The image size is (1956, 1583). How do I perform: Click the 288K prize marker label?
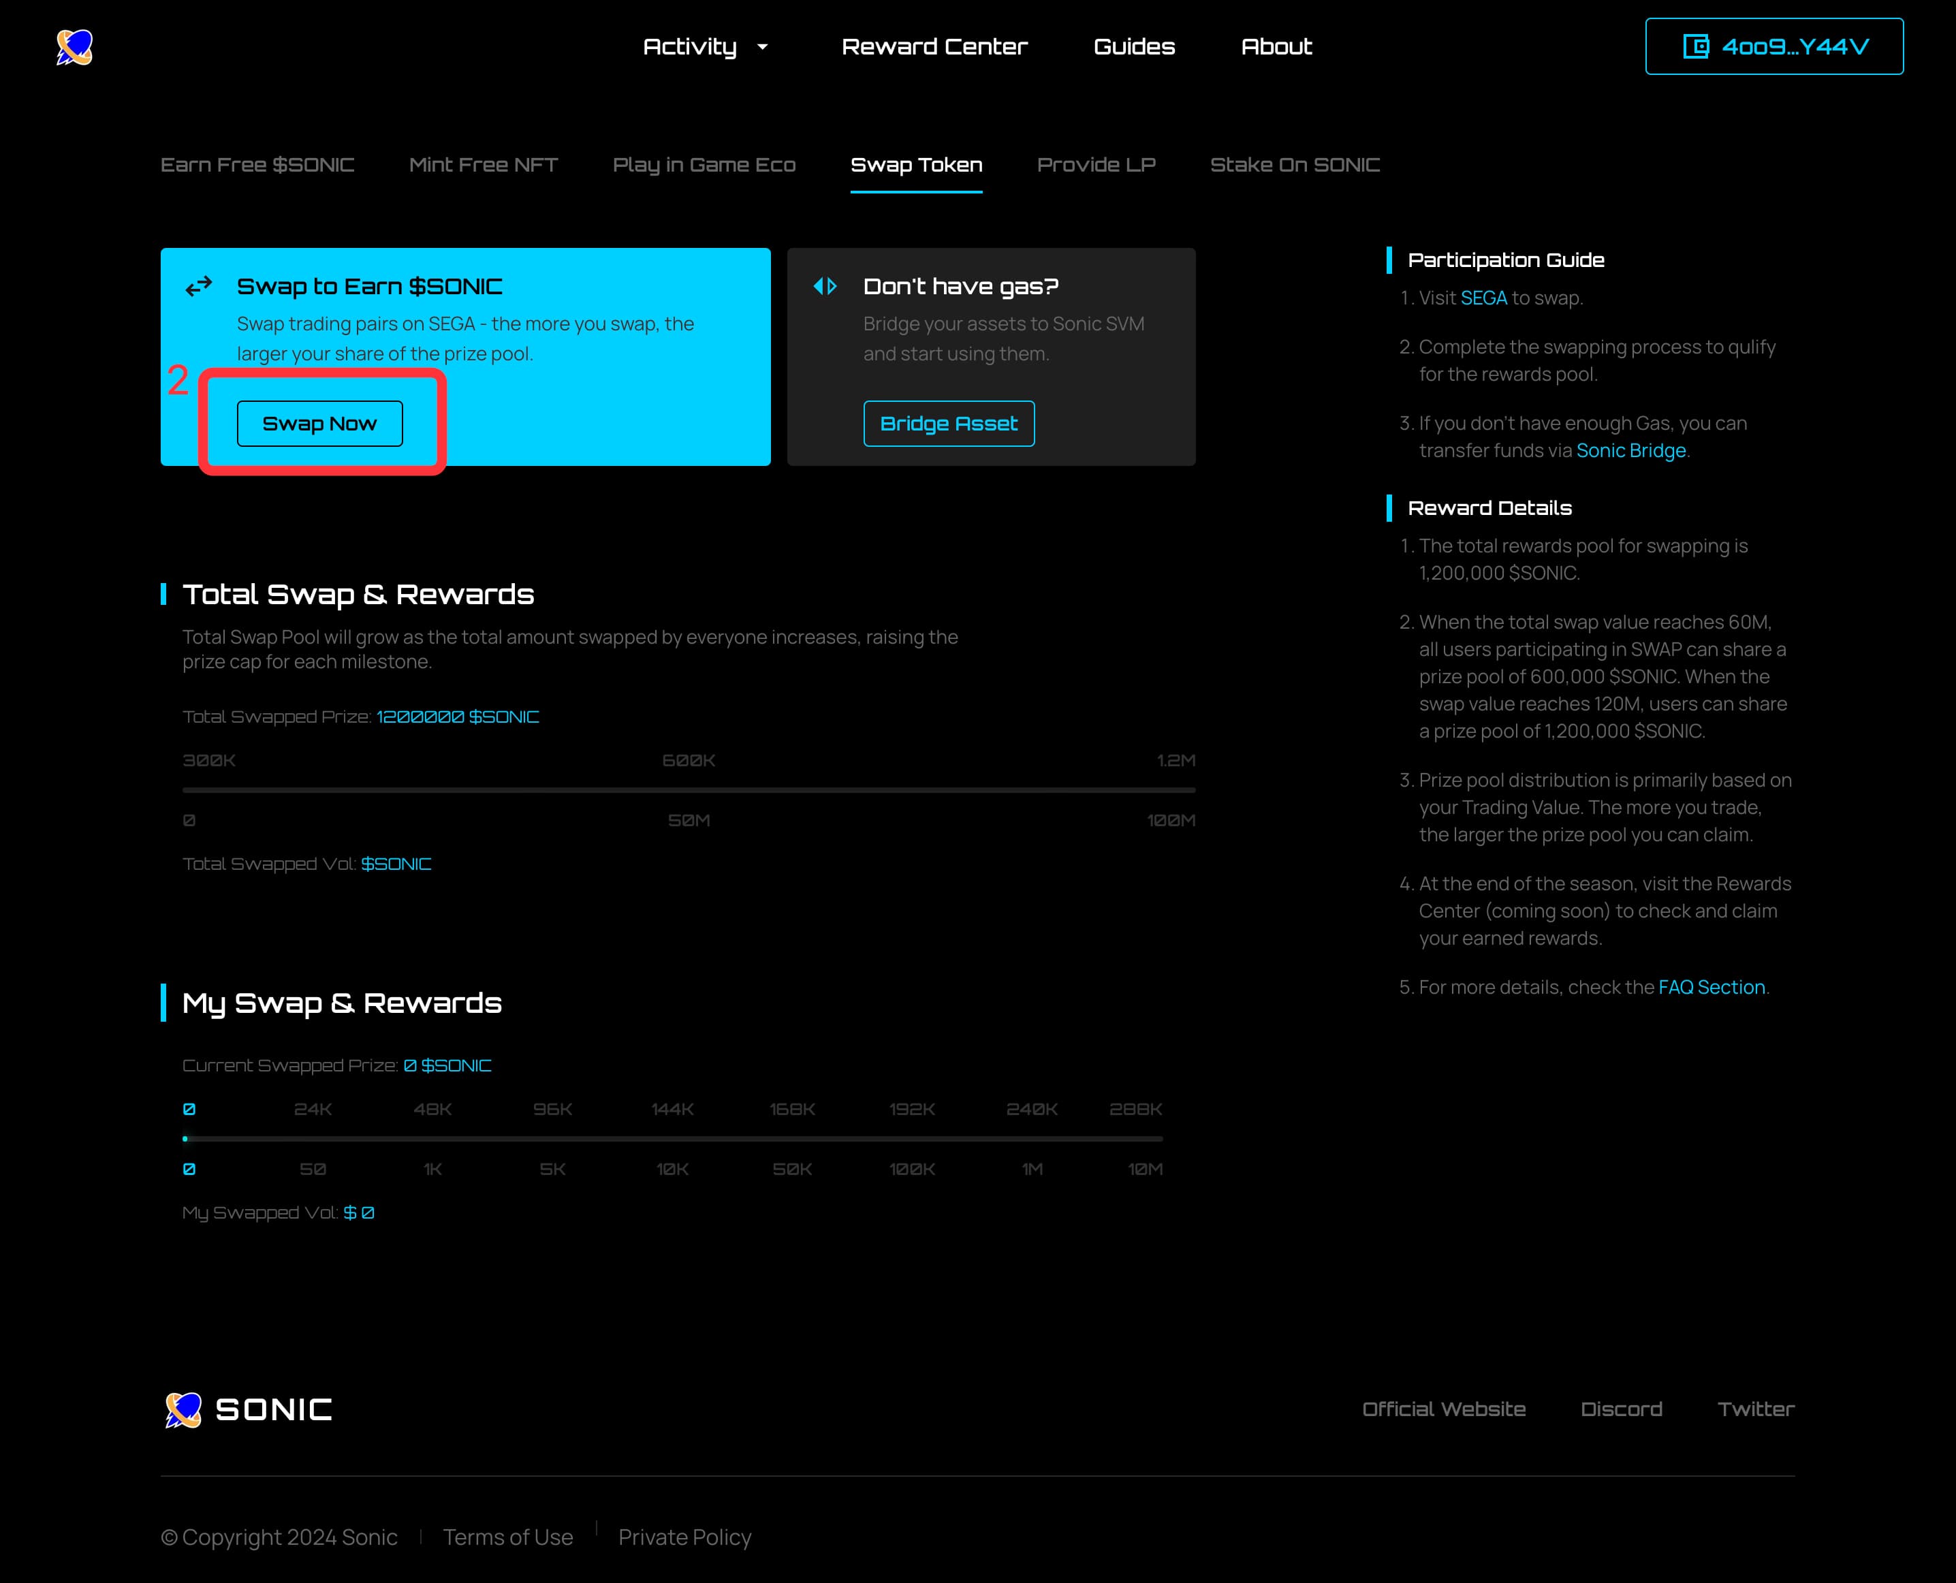click(1135, 1110)
